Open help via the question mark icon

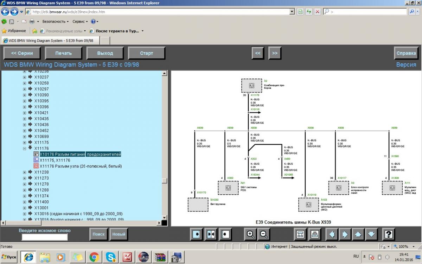coord(388,234)
